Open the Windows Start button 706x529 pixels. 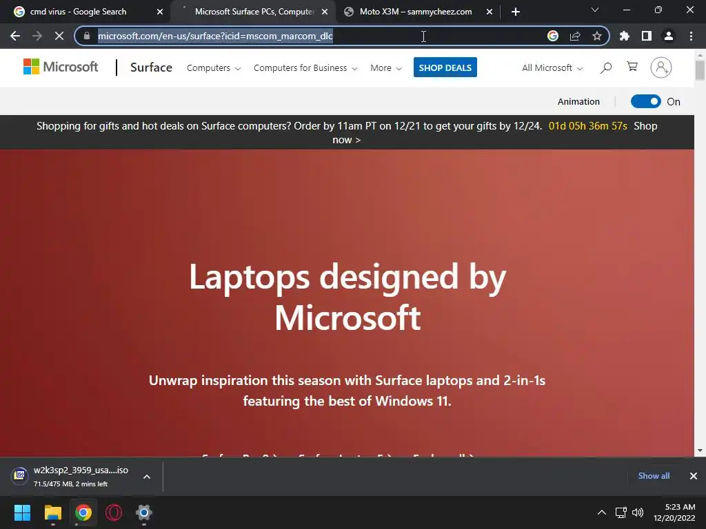click(x=22, y=512)
